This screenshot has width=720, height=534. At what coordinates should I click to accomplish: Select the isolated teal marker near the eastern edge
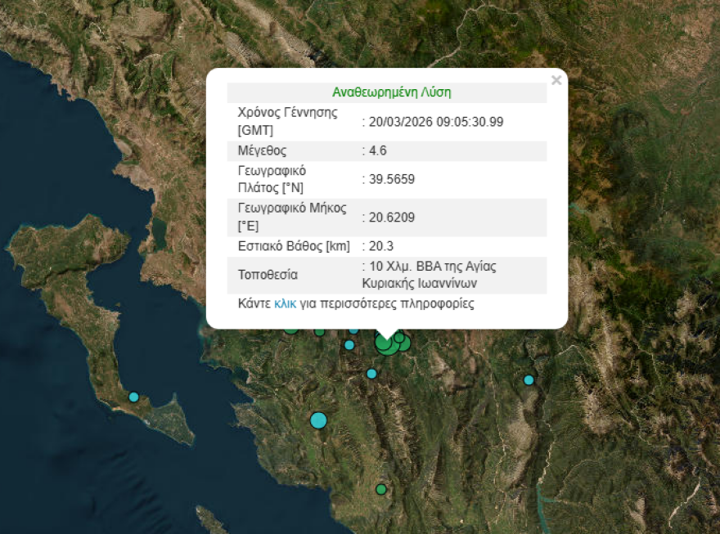pos(528,379)
